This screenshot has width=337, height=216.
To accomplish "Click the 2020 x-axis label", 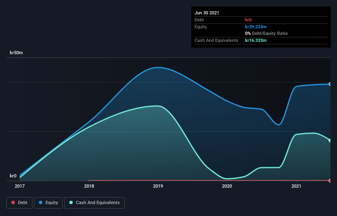I will point(227,186).
